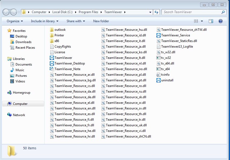Click Program Files in the breadcrumb
This screenshot has height=160, width=230.
pos(88,12)
